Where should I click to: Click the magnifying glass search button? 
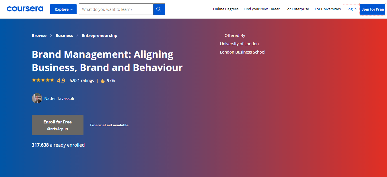click(x=159, y=9)
